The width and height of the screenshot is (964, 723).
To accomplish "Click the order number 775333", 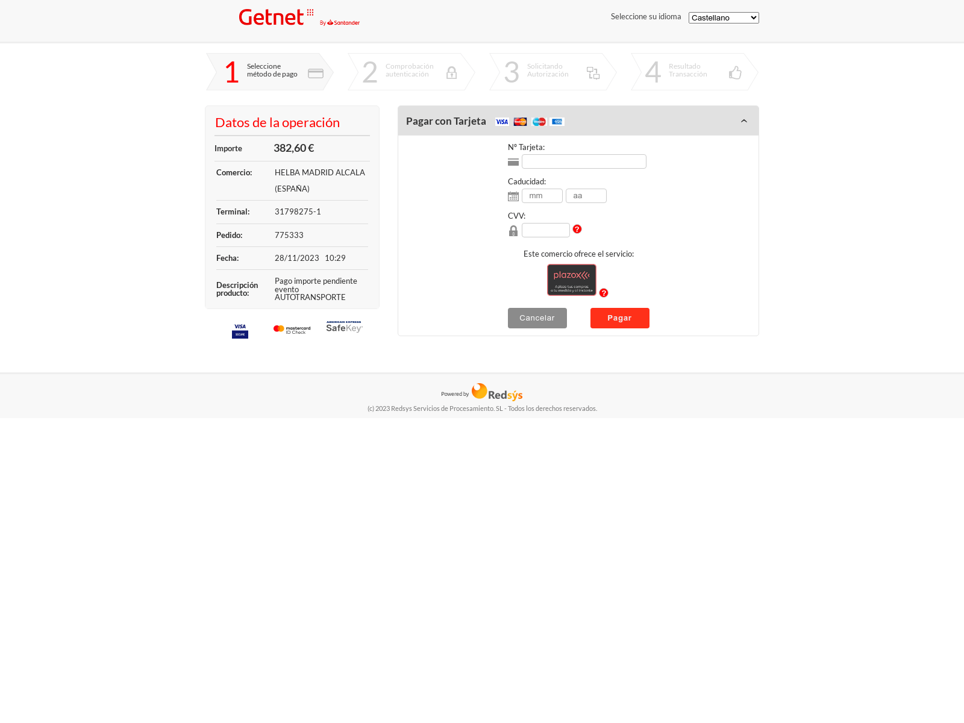I will coord(289,235).
